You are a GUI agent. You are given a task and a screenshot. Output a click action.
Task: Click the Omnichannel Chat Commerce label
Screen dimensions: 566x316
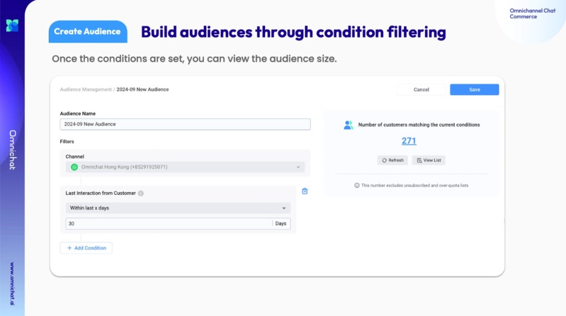tap(532, 14)
